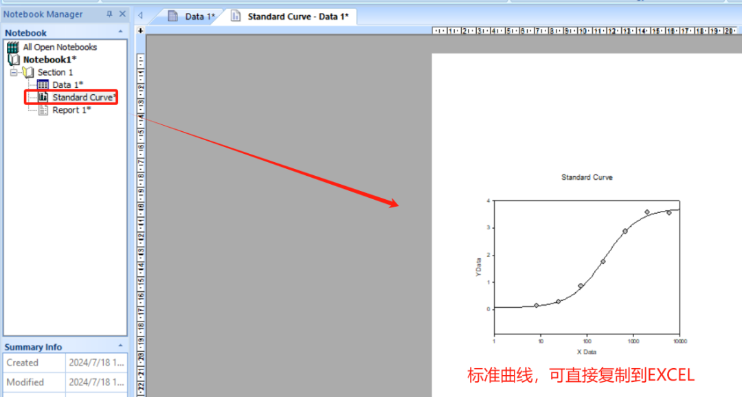Select the X Data axis label
This screenshot has width=742, height=397.
pos(586,352)
